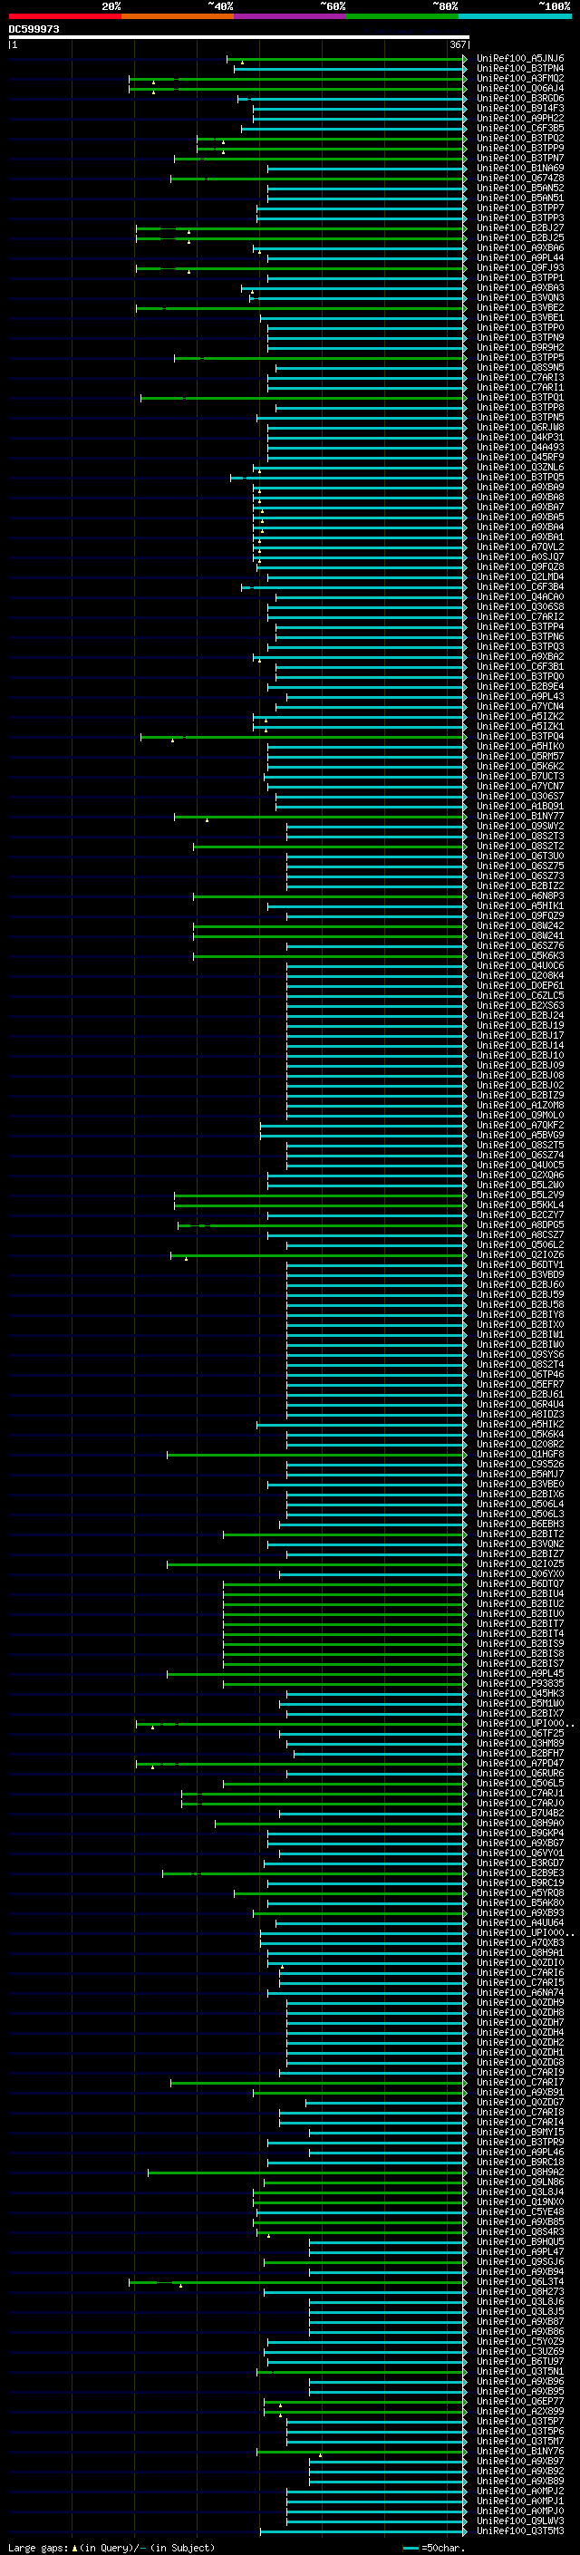The image size is (580, 2555).
Task: Select hit label UniRef100_Q6EP77
Action: point(519,2402)
